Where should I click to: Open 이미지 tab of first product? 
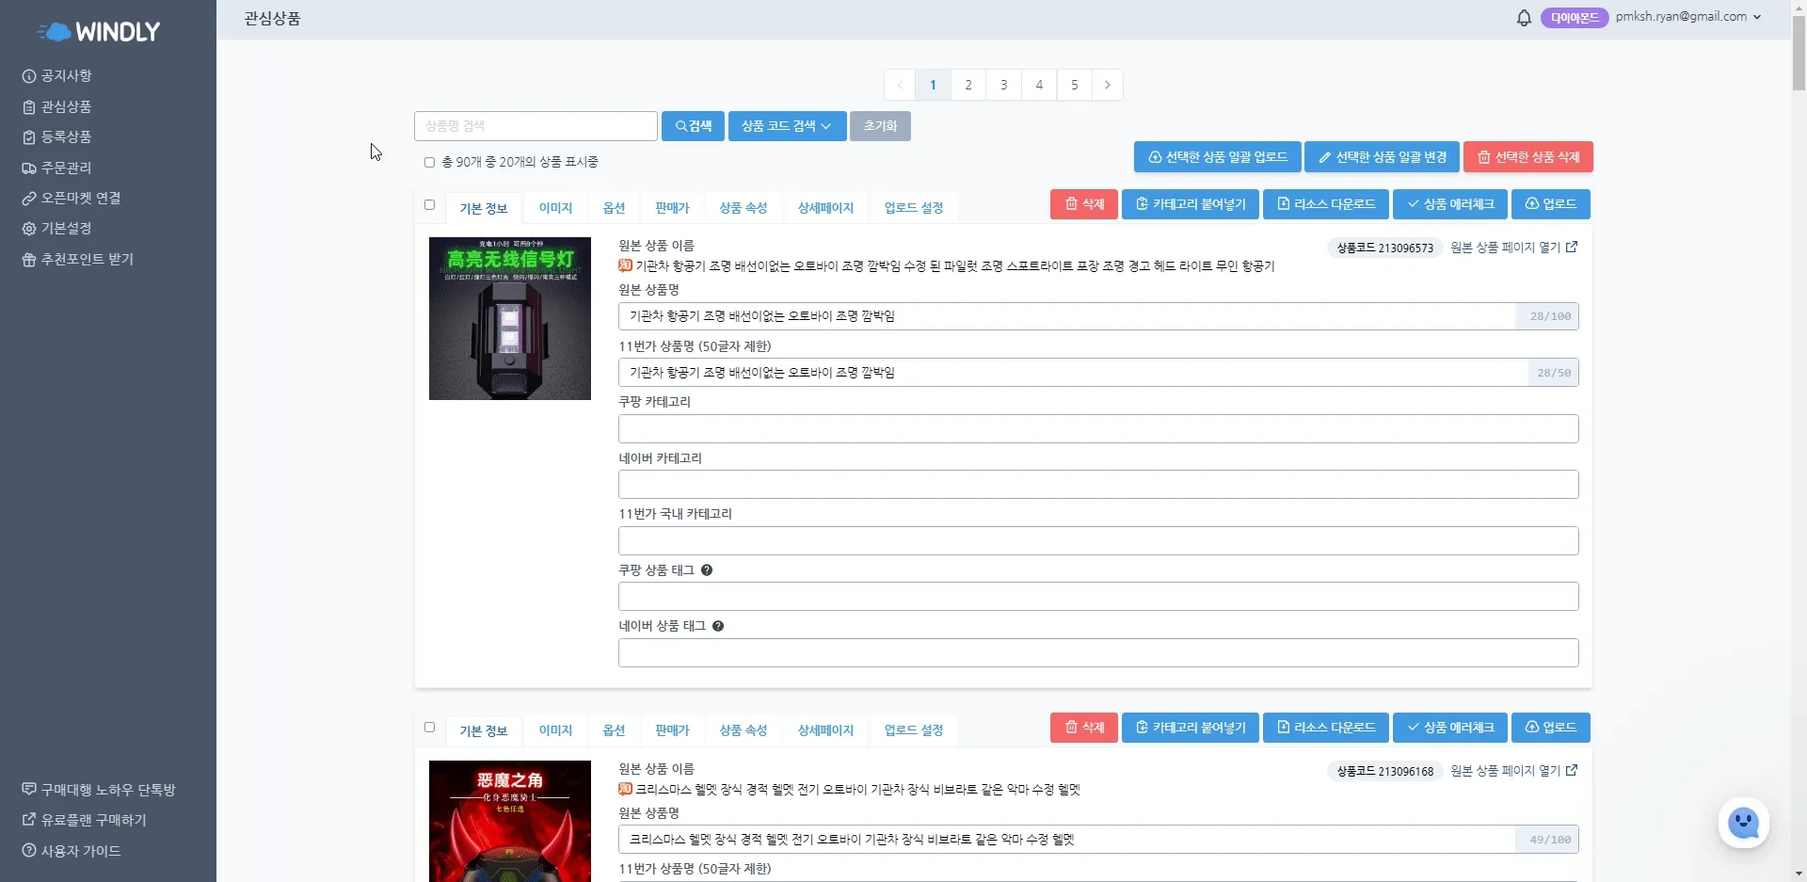coord(555,208)
